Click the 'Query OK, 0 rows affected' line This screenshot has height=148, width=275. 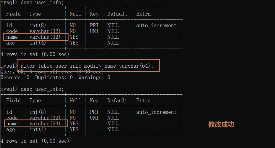tap(52, 72)
